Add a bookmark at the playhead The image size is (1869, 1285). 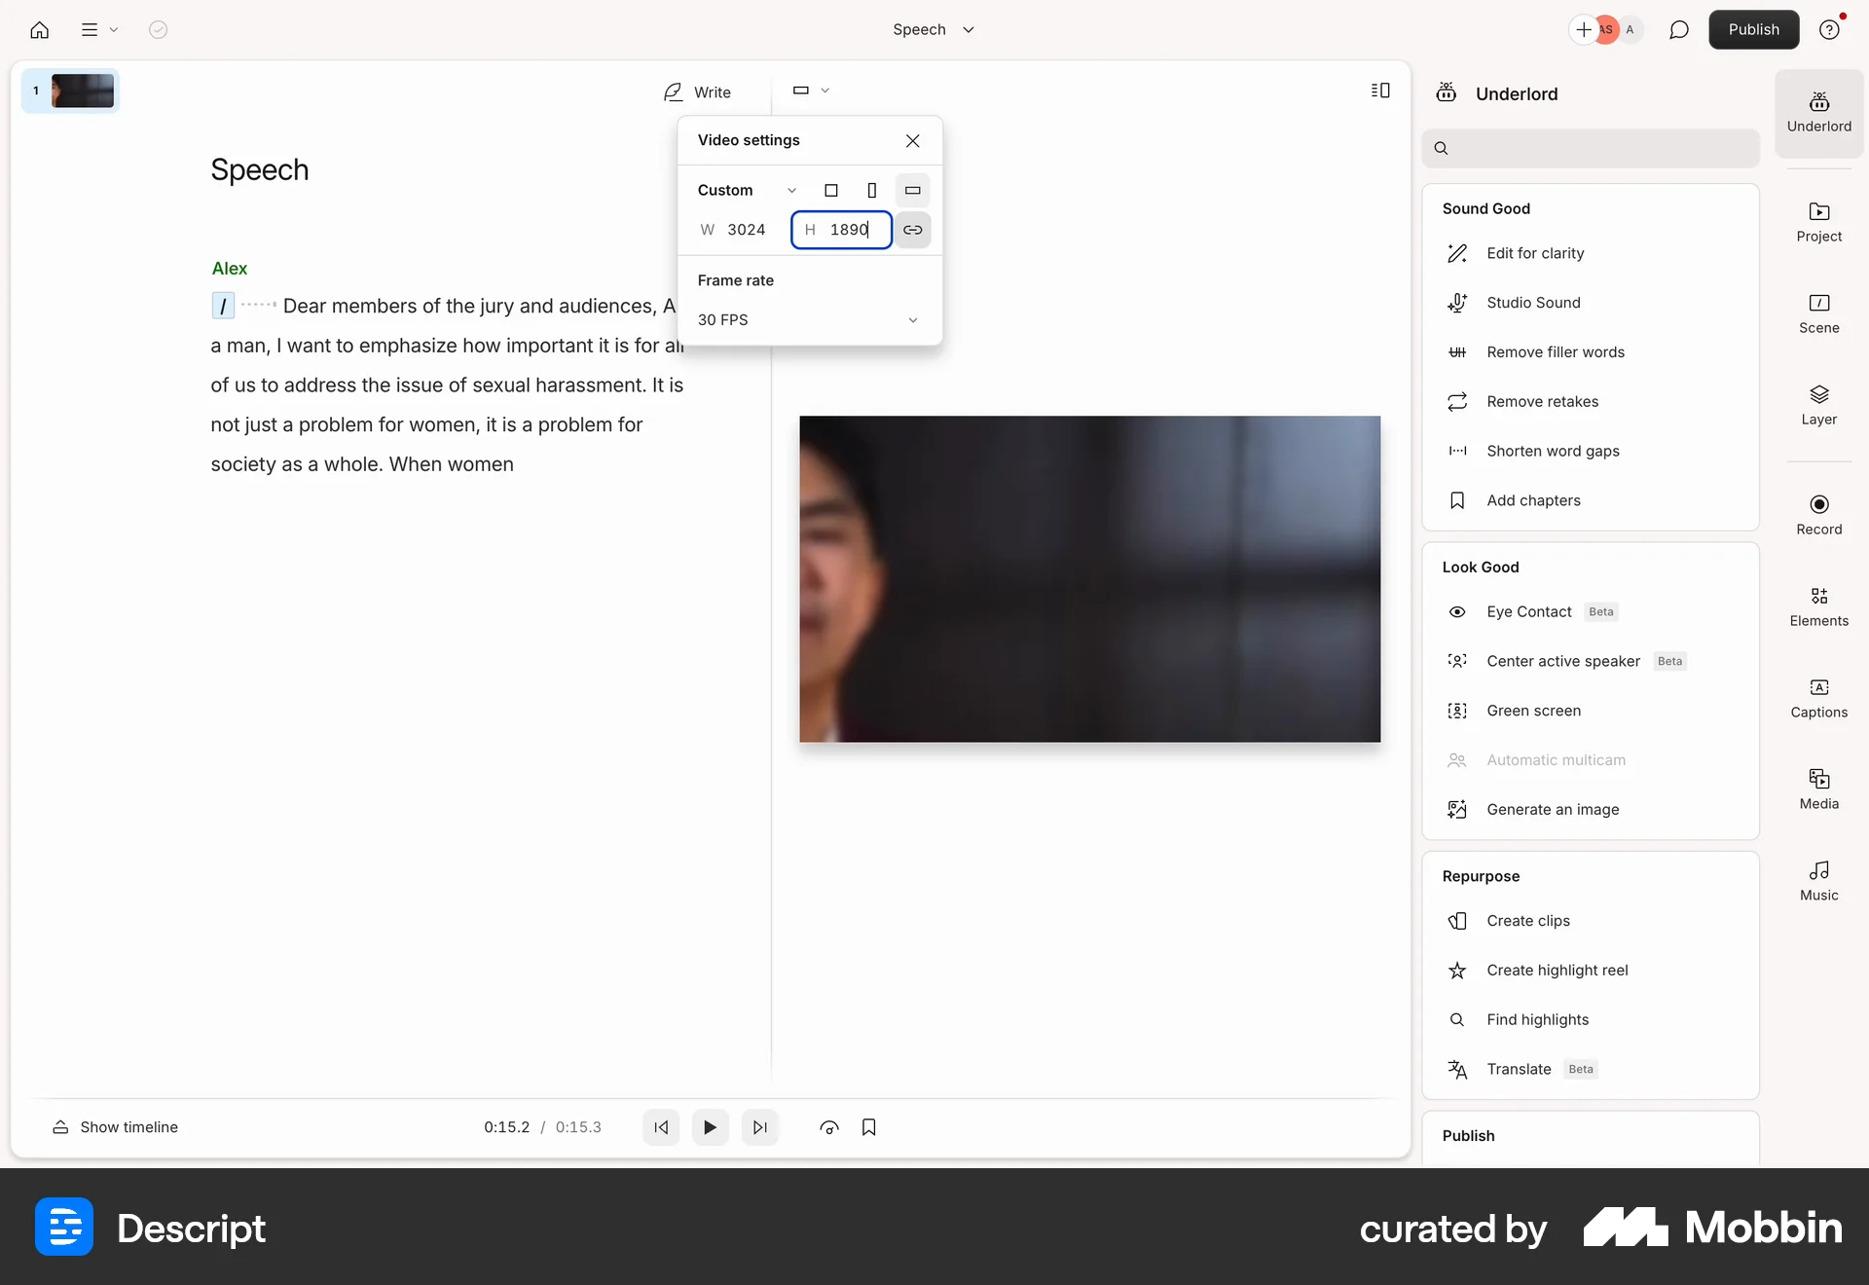point(869,1127)
